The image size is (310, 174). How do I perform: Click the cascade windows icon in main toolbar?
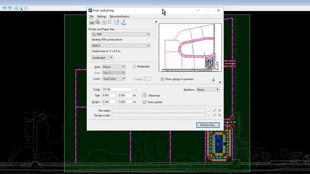pyautogui.click(x=16, y=8)
